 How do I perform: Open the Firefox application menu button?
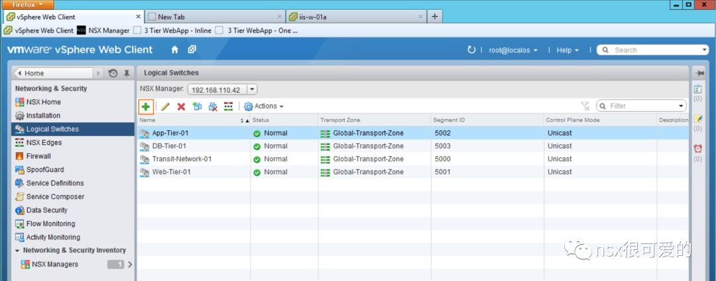click(x=28, y=5)
